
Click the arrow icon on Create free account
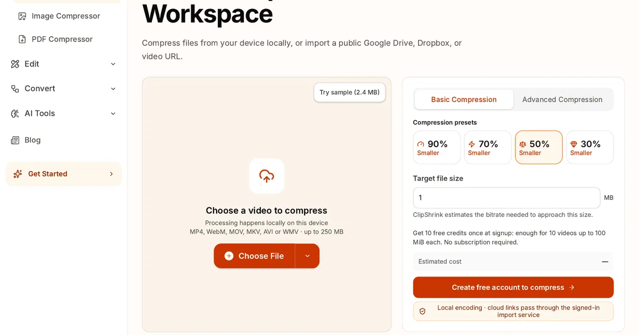[x=572, y=287]
